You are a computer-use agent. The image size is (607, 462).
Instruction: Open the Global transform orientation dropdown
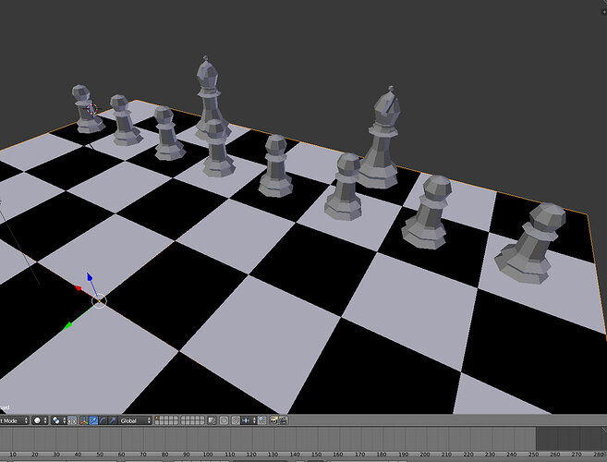[x=135, y=420]
